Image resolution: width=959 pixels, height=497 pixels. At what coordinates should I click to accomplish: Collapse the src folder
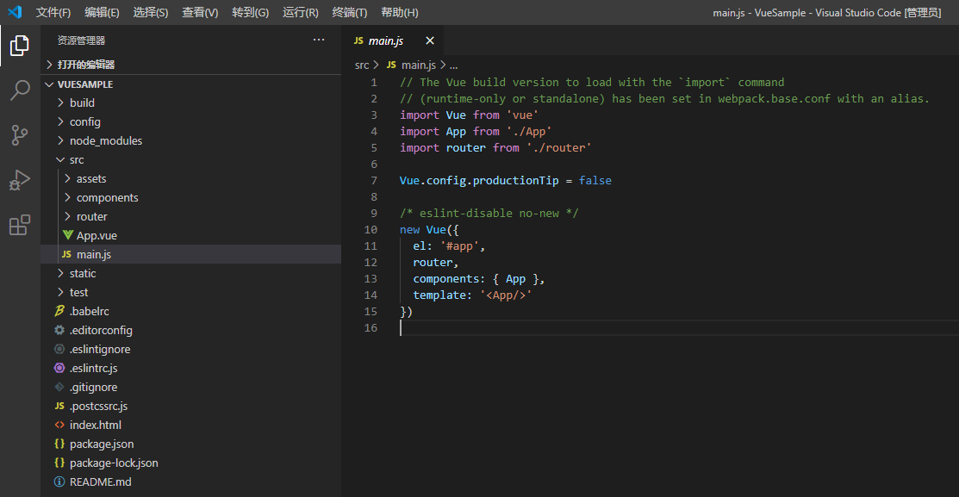click(x=60, y=159)
